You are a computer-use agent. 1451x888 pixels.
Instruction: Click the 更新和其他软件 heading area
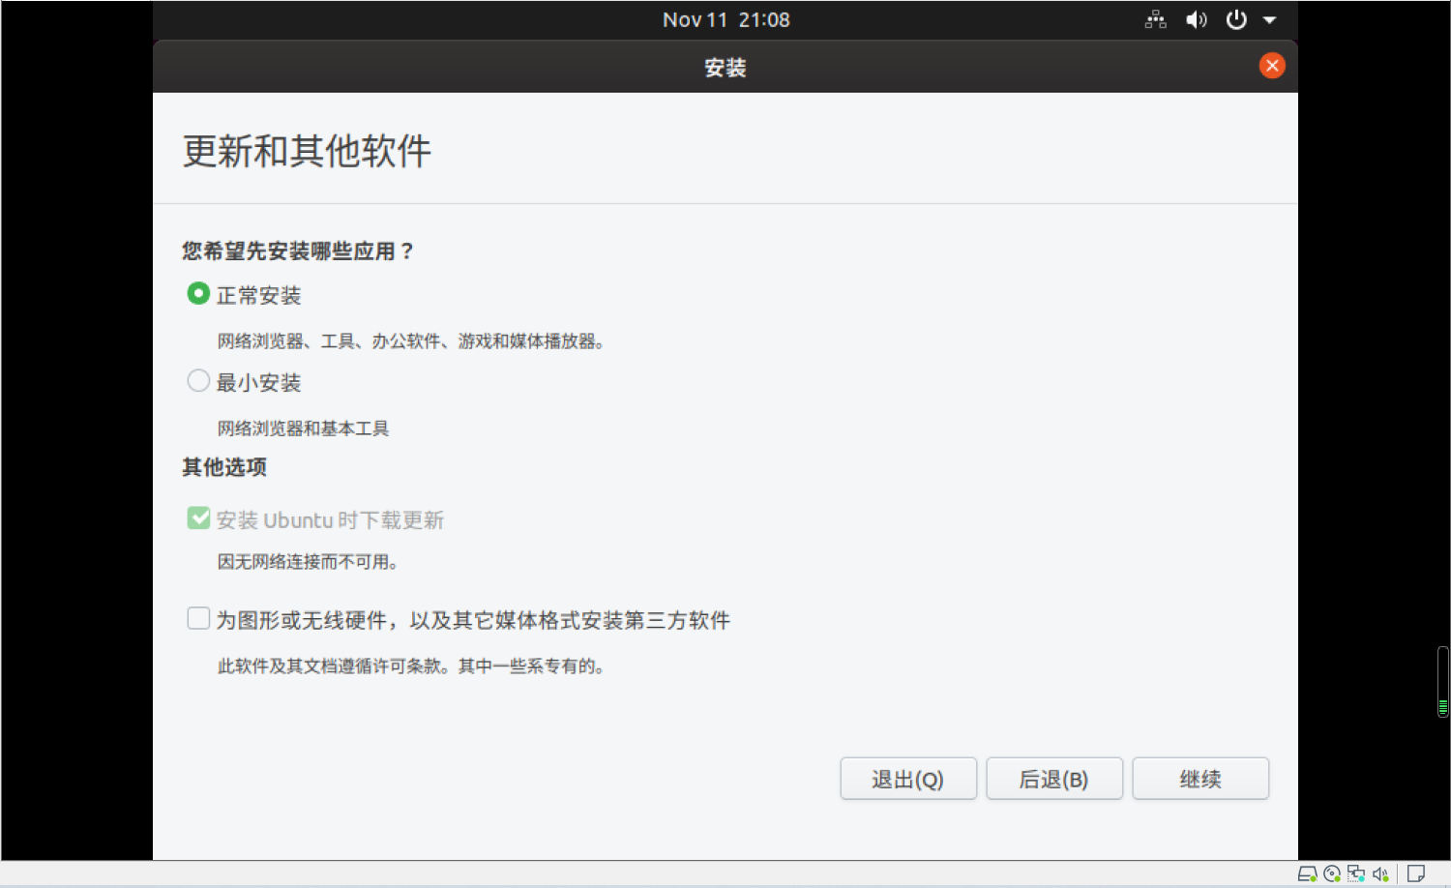tap(305, 152)
